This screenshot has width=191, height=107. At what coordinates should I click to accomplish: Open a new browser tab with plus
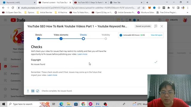tap(147, 2)
